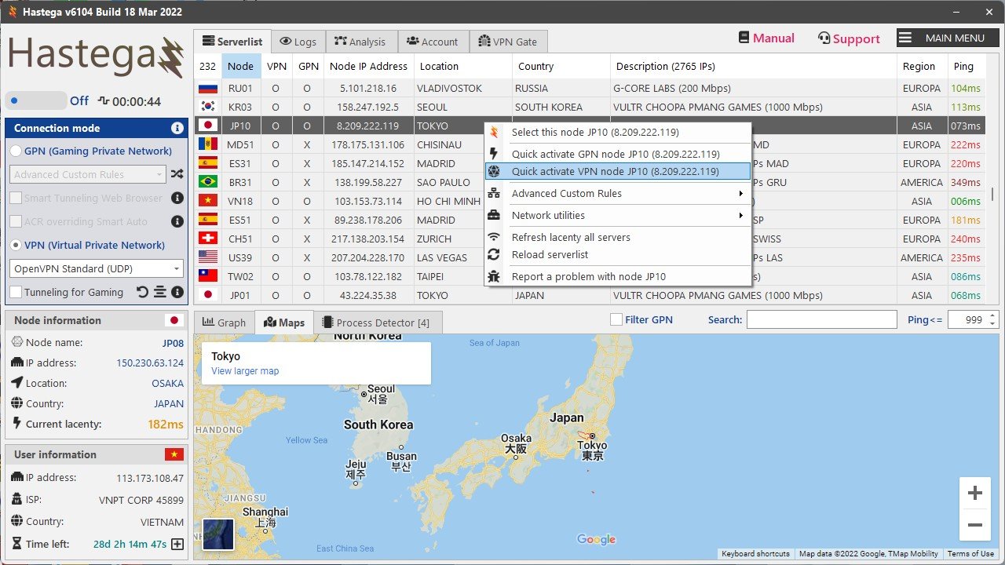
Task: Click the US flag for node US39
Action: point(208,258)
